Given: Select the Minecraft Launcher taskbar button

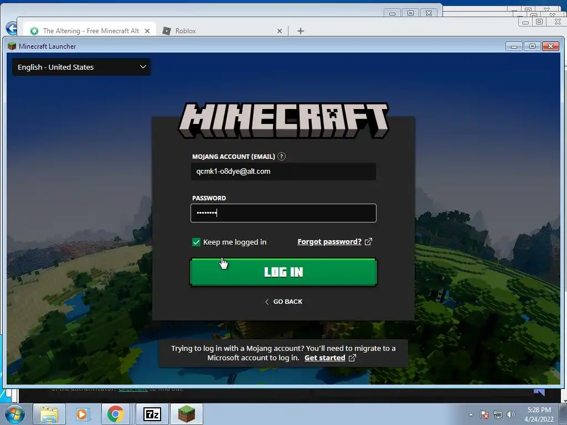Looking at the screenshot, I should [x=187, y=414].
